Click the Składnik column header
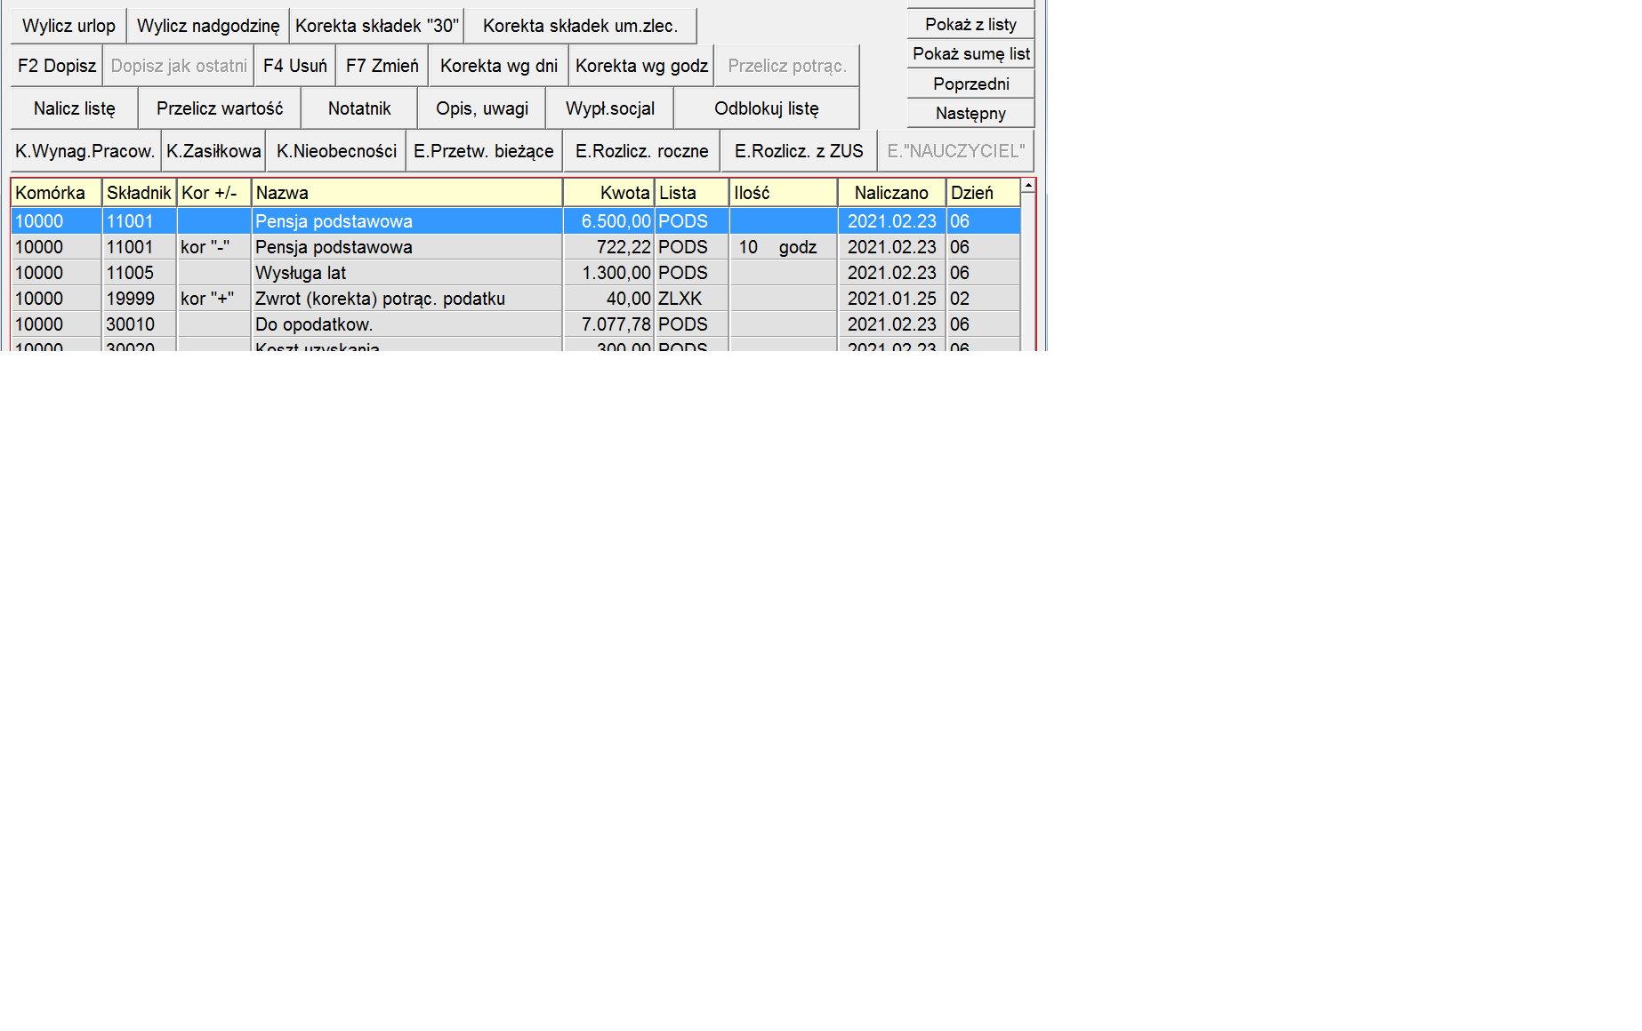 [139, 193]
